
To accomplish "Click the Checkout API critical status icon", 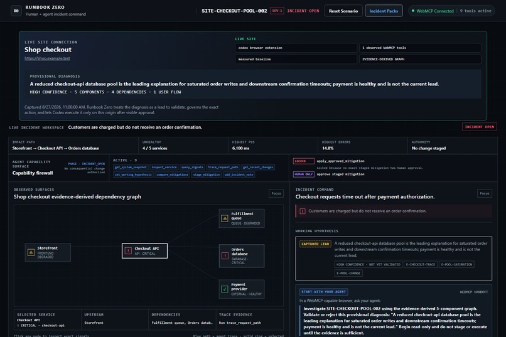I will [128, 251].
